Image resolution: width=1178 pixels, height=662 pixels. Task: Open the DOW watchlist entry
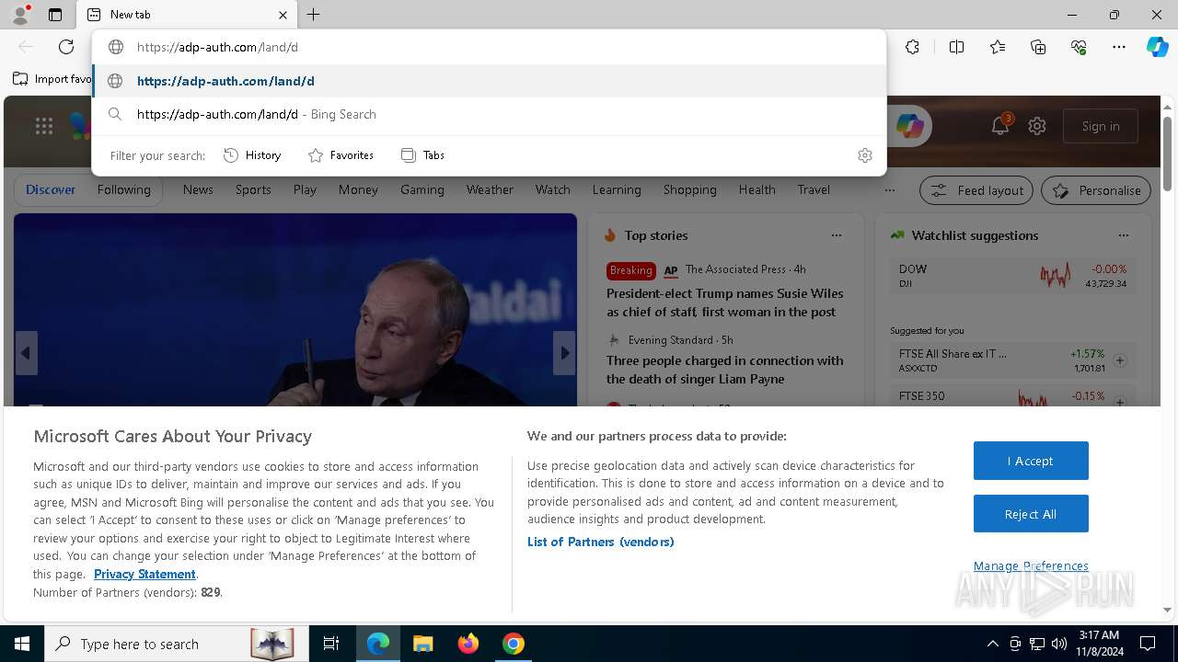point(1012,276)
